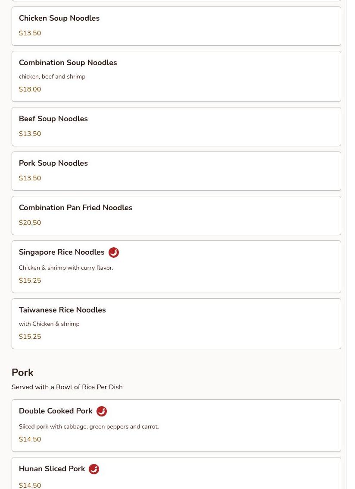This screenshot has width=355, height=489.
Task: Click the spicy icon next to Hunan Sliced Pork
Action: click(x=94, y=469)
